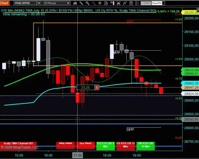The image size is (199, 159).
Task: Click the Day VWAP button
Action: pos(86,145)
